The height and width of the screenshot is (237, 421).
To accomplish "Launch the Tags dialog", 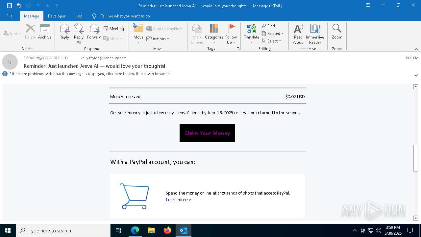I will (238, 49).
